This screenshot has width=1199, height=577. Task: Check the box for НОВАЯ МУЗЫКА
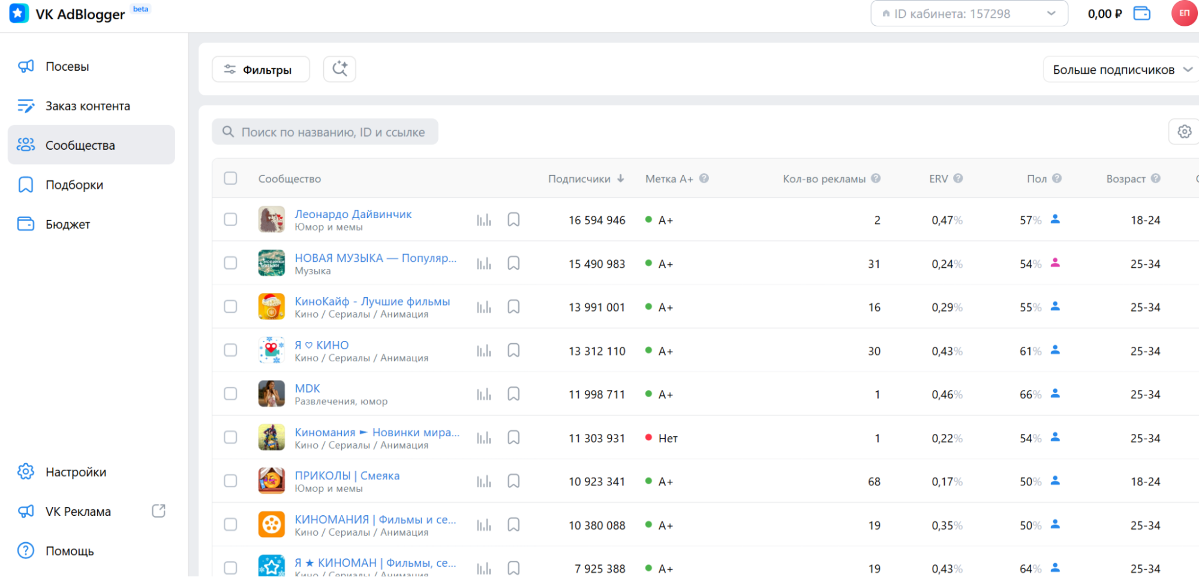click(x=230, y=264)
